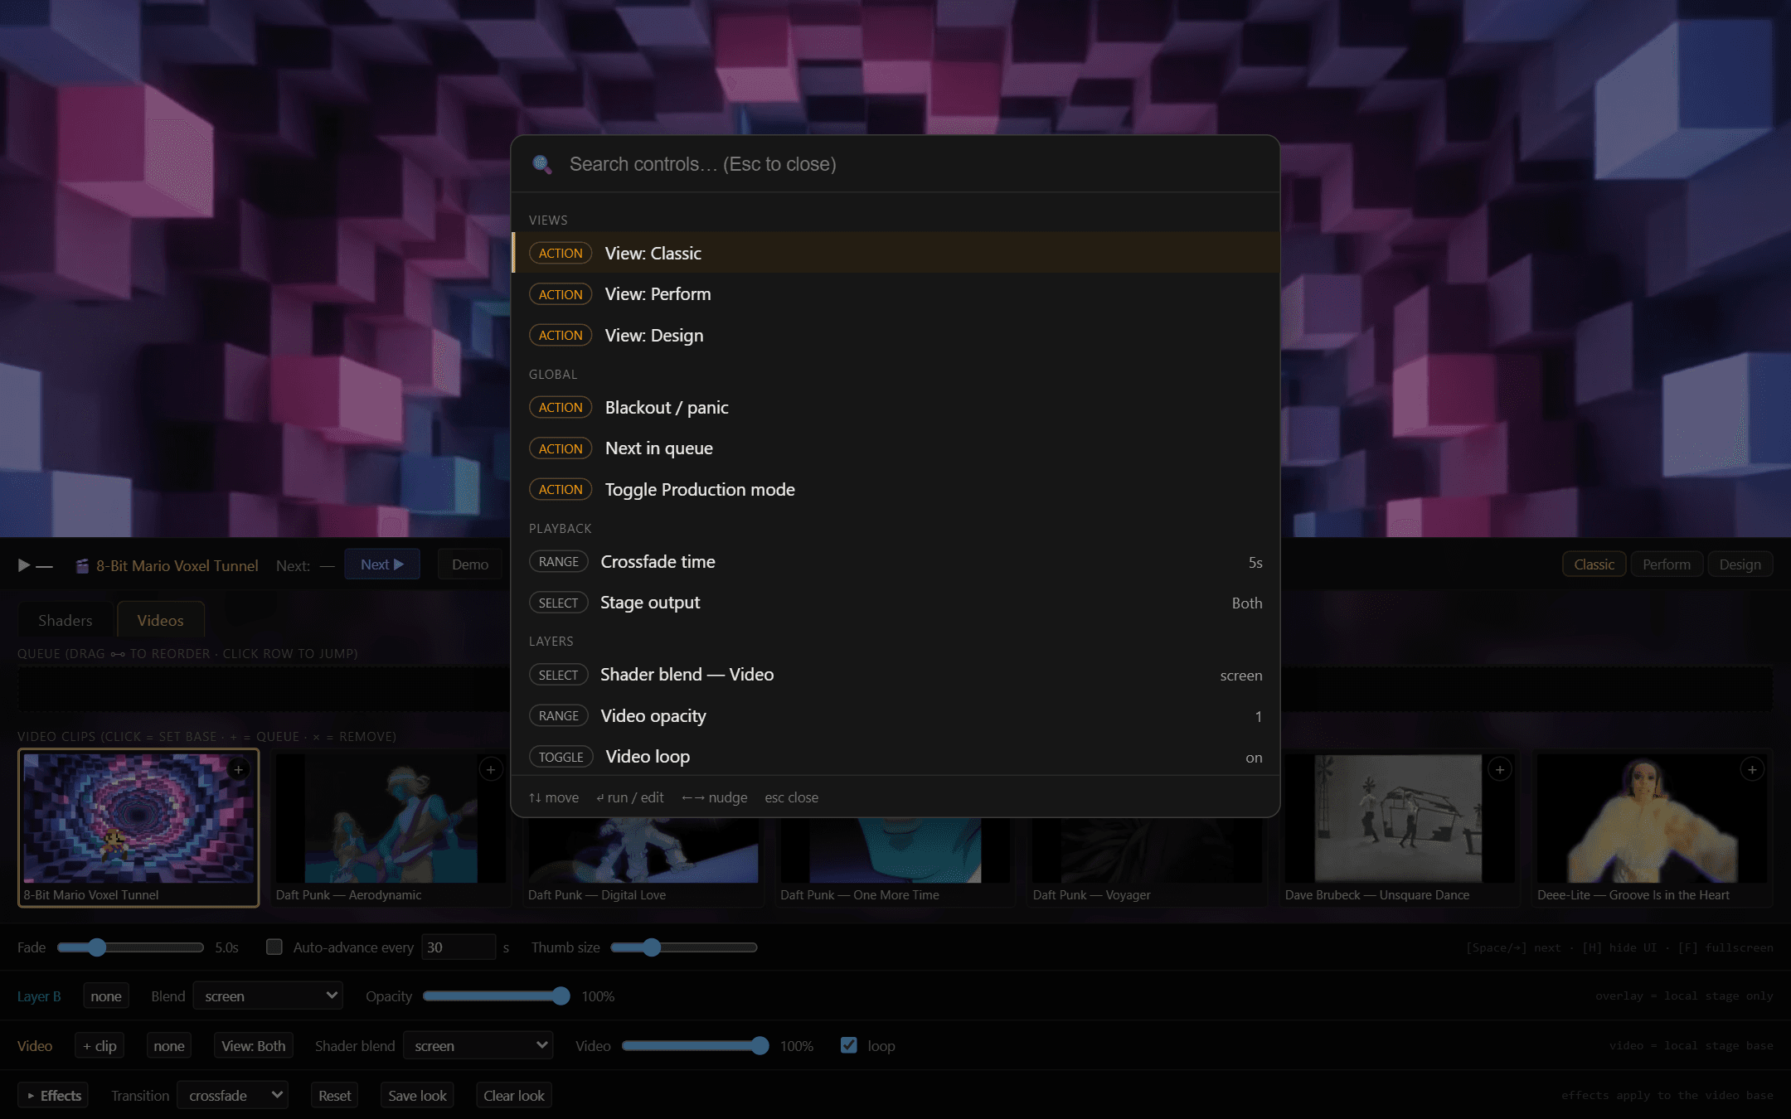Image resolution: width=1791 pixels, height=1119 pixels.
Task: Switch to Perform view button
Action: click(x=1667, y=564)
